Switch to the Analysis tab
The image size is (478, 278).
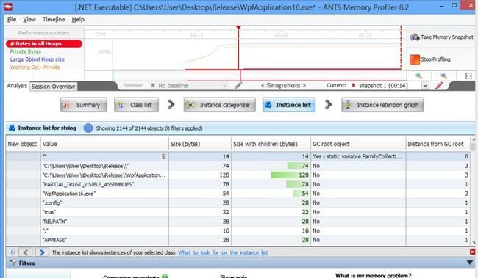tap(17, 86)
